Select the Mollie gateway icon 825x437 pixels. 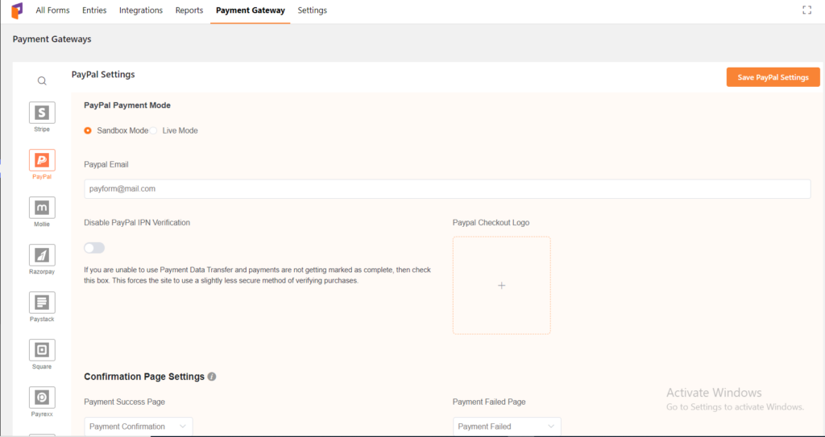pos(42,207)
